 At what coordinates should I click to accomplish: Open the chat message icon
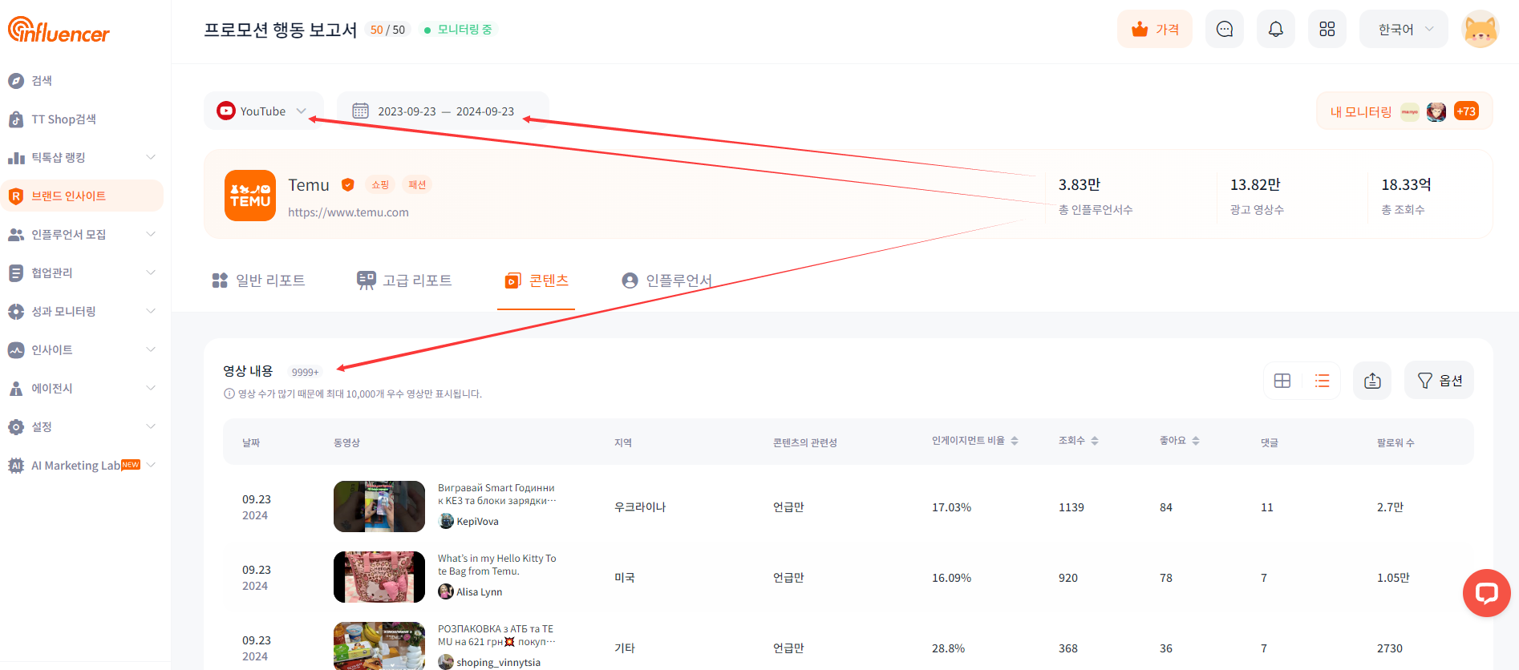pos(1225,29)
